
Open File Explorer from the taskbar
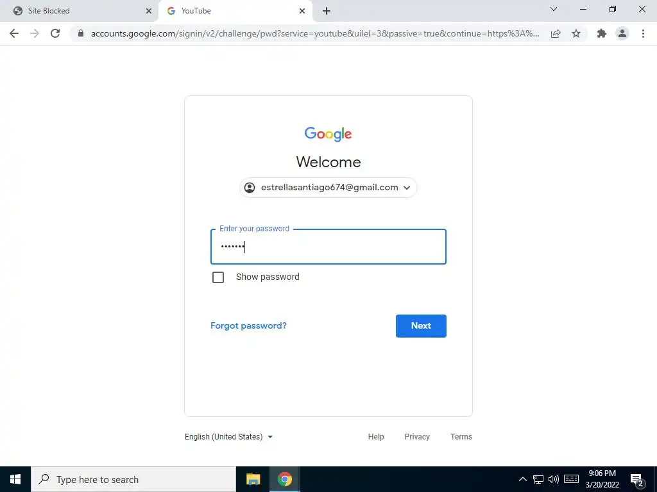click(253, 479)
